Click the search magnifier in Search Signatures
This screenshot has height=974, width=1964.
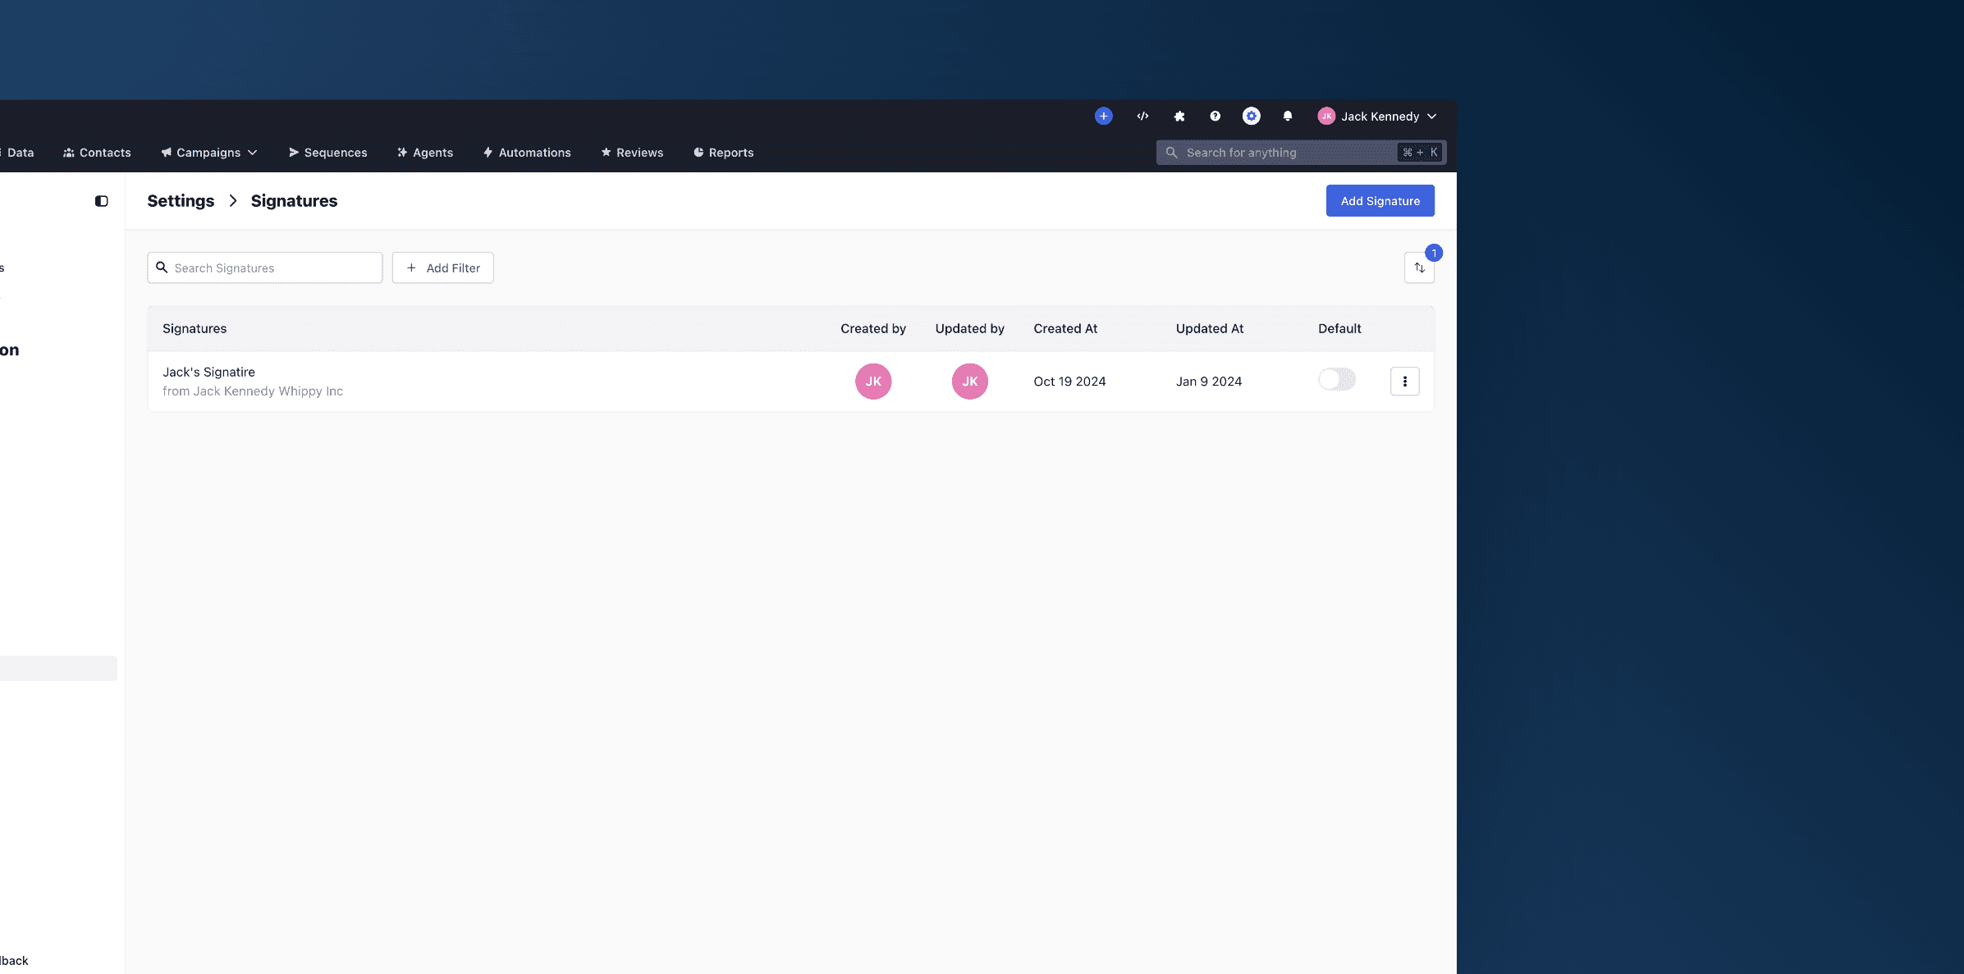pyautogui.click(x=162, y=268)
